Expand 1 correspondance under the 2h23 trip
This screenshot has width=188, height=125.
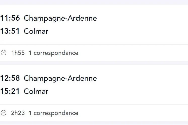(x=53, y=113)
